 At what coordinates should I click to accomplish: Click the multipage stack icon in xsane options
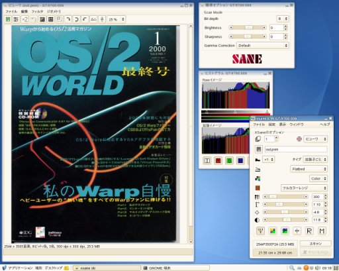click(258, 139)
